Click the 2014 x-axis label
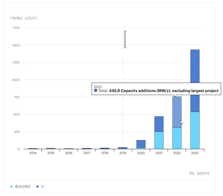 point(33,153)
